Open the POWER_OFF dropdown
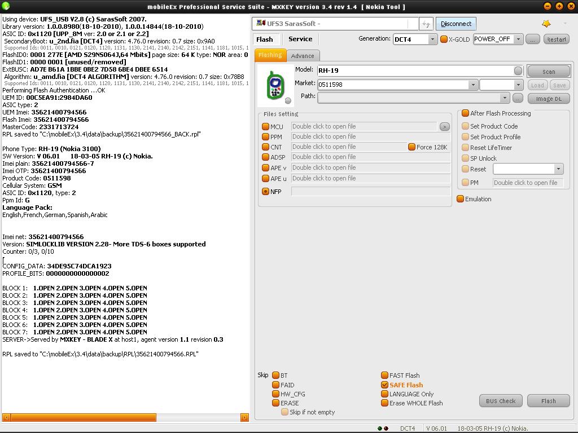 (519, 39)
